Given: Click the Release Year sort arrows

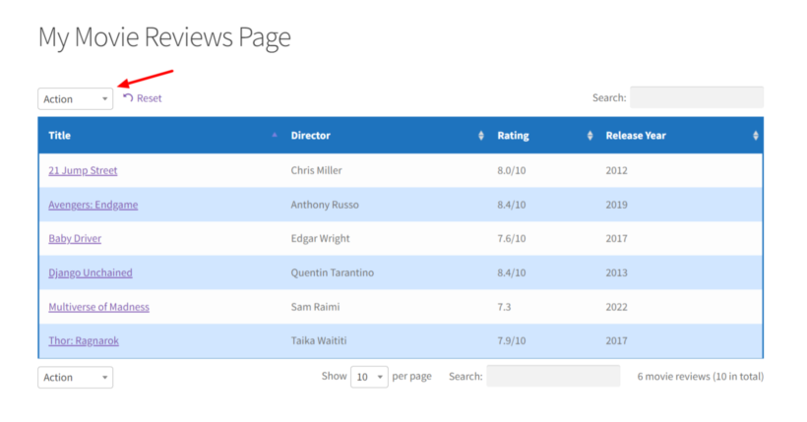Looking at the screenshot, I should [x=756, y=136].
